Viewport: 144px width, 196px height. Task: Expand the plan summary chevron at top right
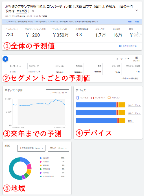pos(137,10)
